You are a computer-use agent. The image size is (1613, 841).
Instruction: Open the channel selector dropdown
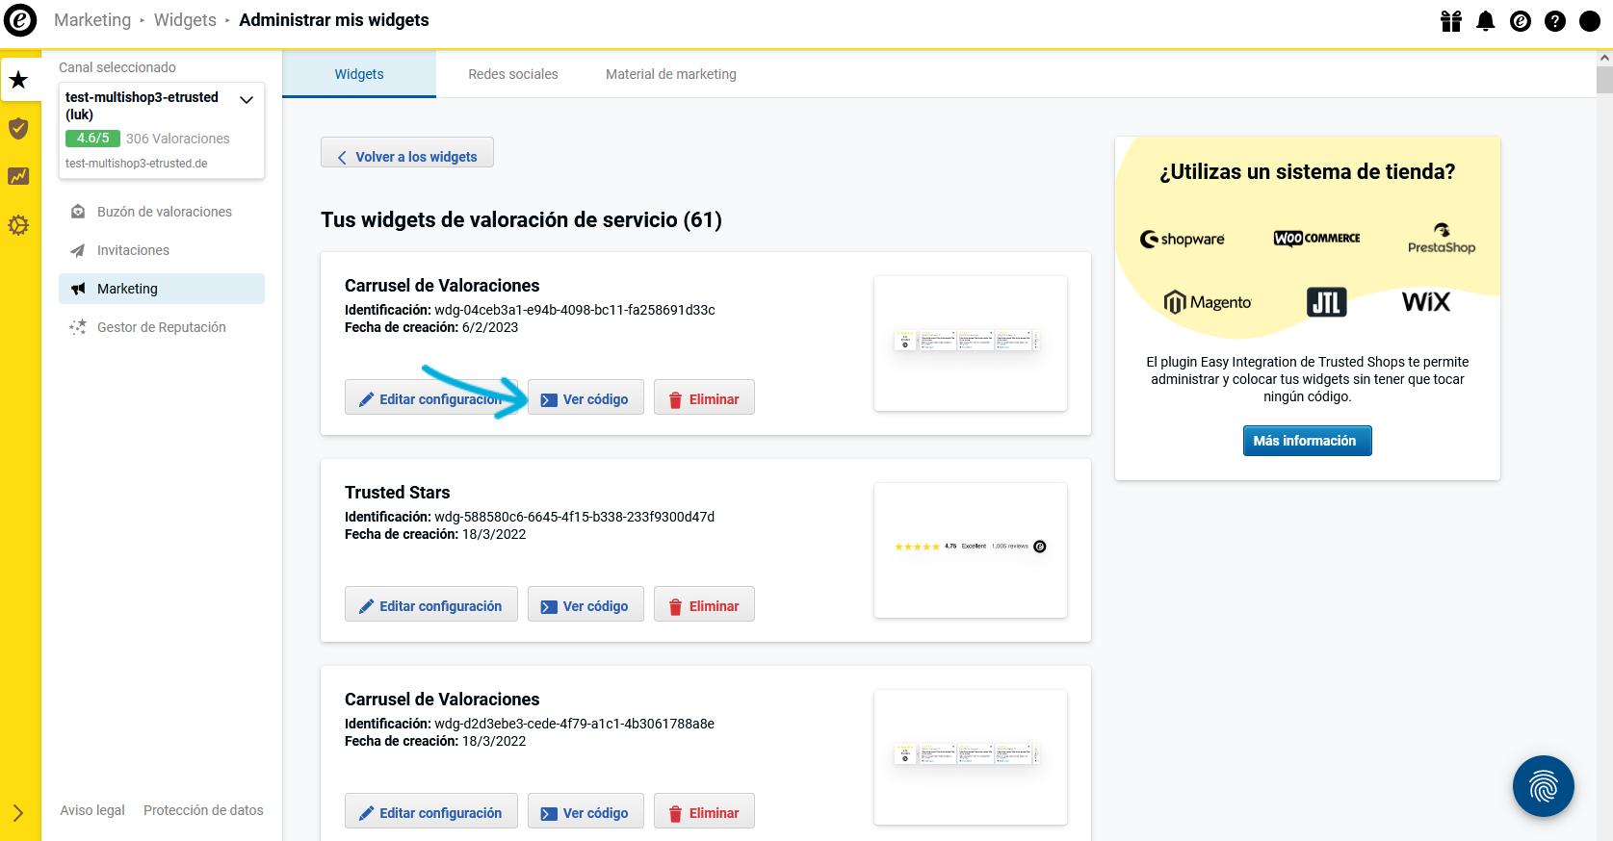[162, 131]
